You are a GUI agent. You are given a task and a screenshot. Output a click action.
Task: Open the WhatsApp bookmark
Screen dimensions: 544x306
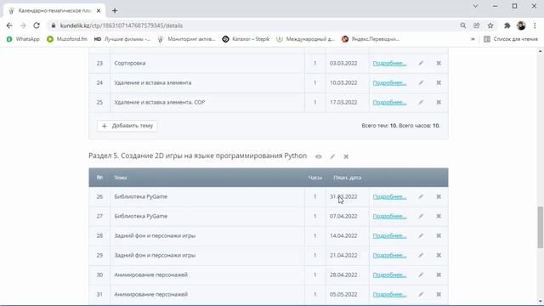[23, 39]
